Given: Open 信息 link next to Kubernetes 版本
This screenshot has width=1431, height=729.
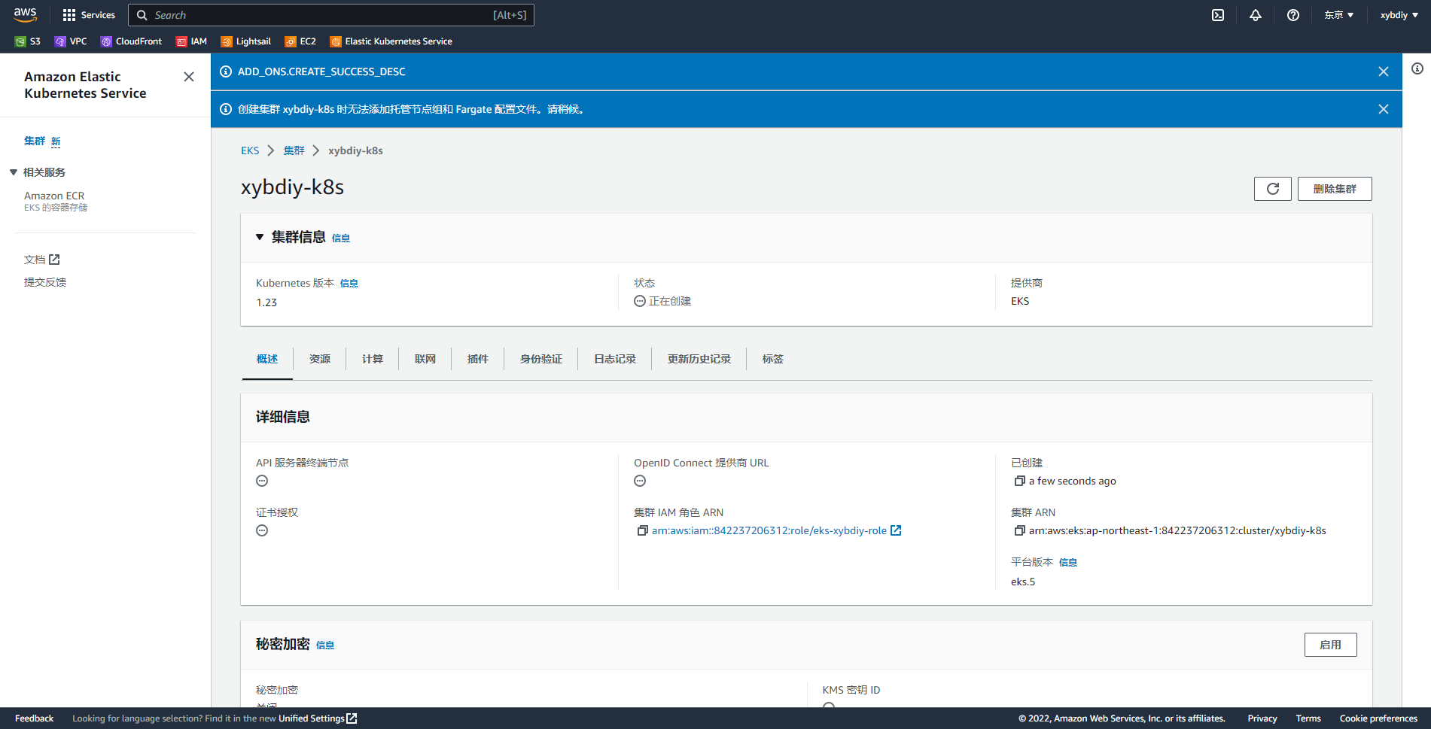Looking at the screenshot, I should (x=349, y=284).
